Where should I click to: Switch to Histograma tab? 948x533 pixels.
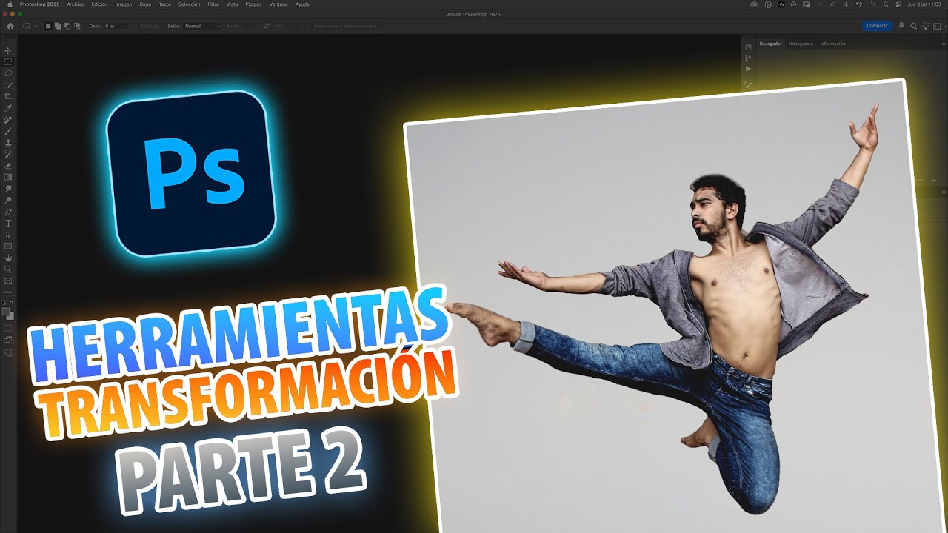[801, 44]
